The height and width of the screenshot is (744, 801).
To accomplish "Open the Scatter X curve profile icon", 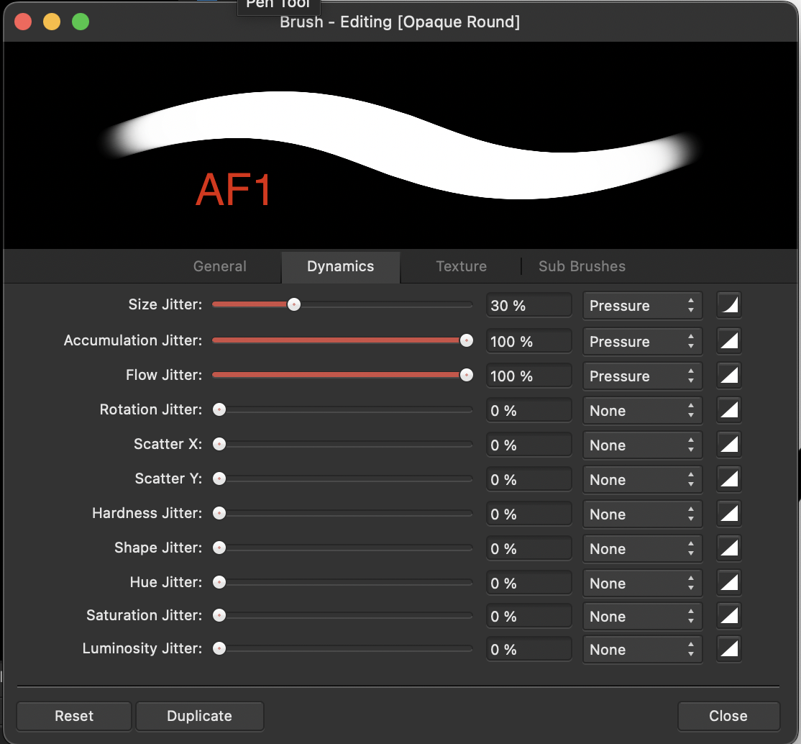I will pos(729,445).
